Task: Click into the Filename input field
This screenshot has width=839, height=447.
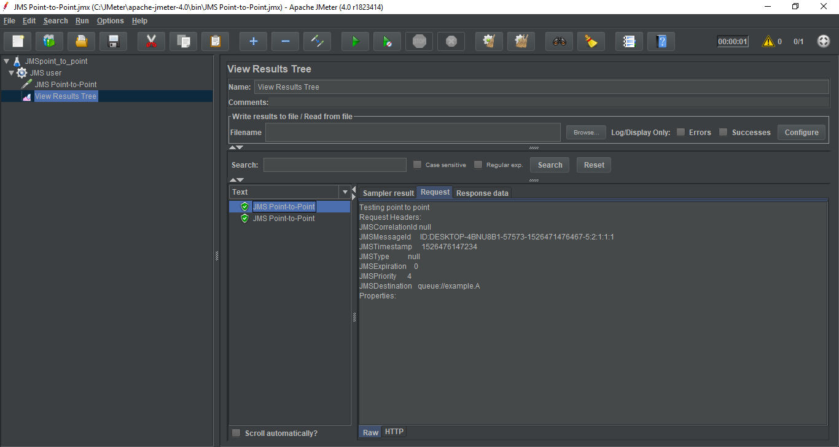Action: click(x=413, y=132)
